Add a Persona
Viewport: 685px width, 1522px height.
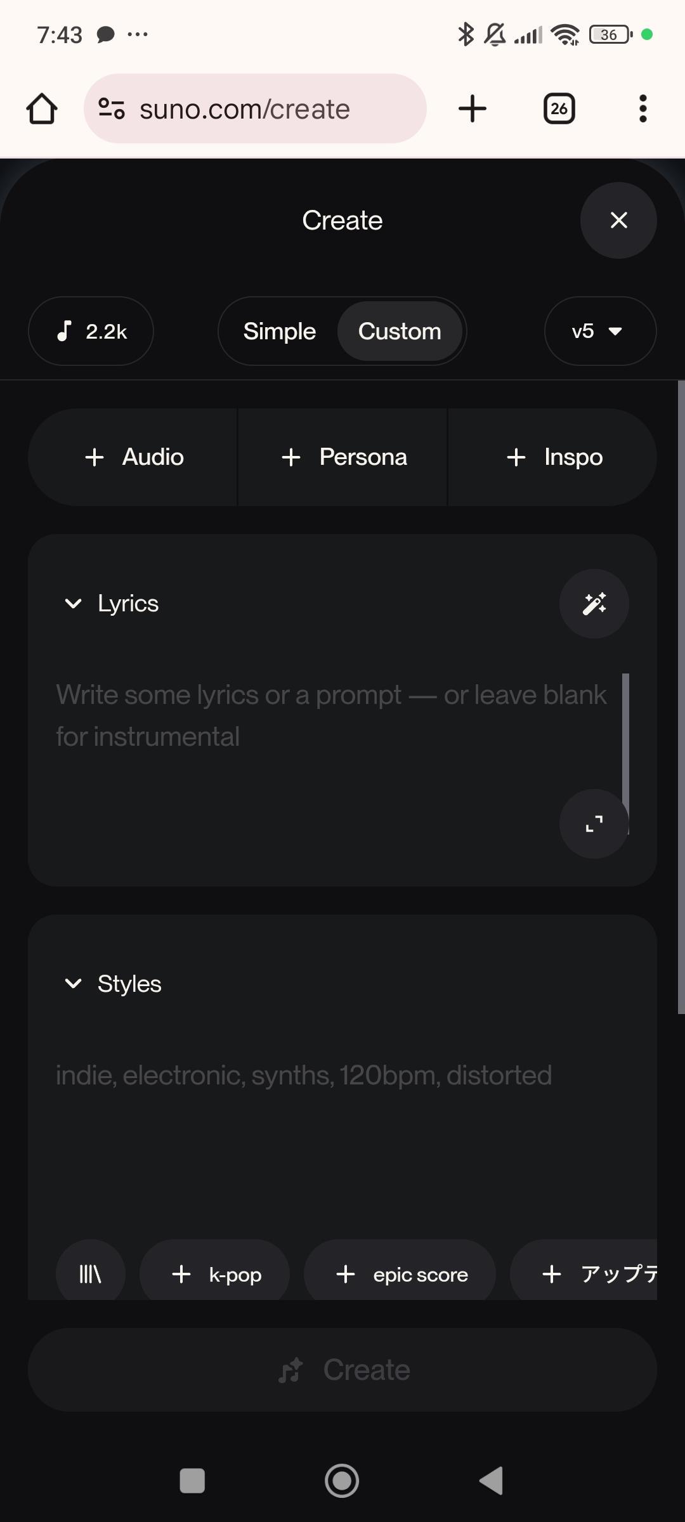click(343, 457)
